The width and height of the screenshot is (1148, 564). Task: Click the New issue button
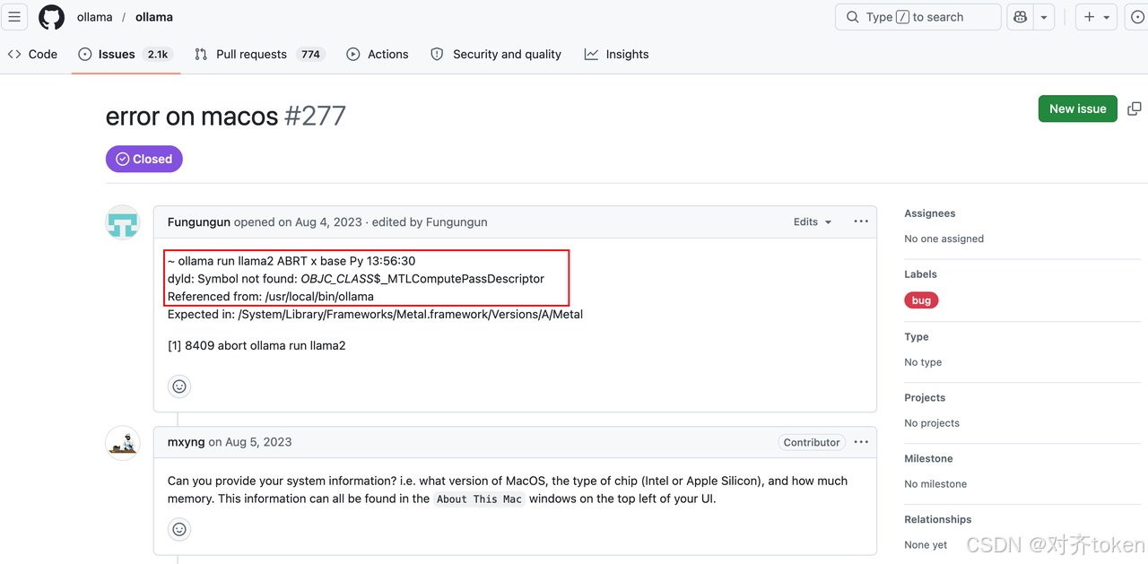tap(1078, 108)
